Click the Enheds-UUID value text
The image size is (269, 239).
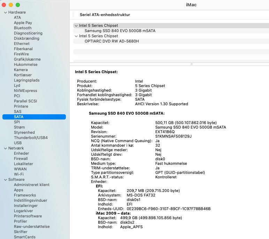(x=168, y=209)
